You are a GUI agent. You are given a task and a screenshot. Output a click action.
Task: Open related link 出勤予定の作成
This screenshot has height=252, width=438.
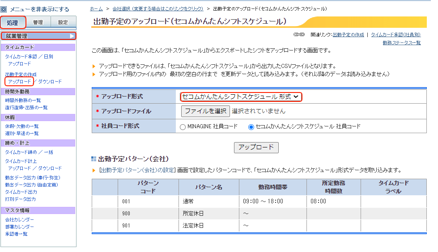click(x=349, y=34)
